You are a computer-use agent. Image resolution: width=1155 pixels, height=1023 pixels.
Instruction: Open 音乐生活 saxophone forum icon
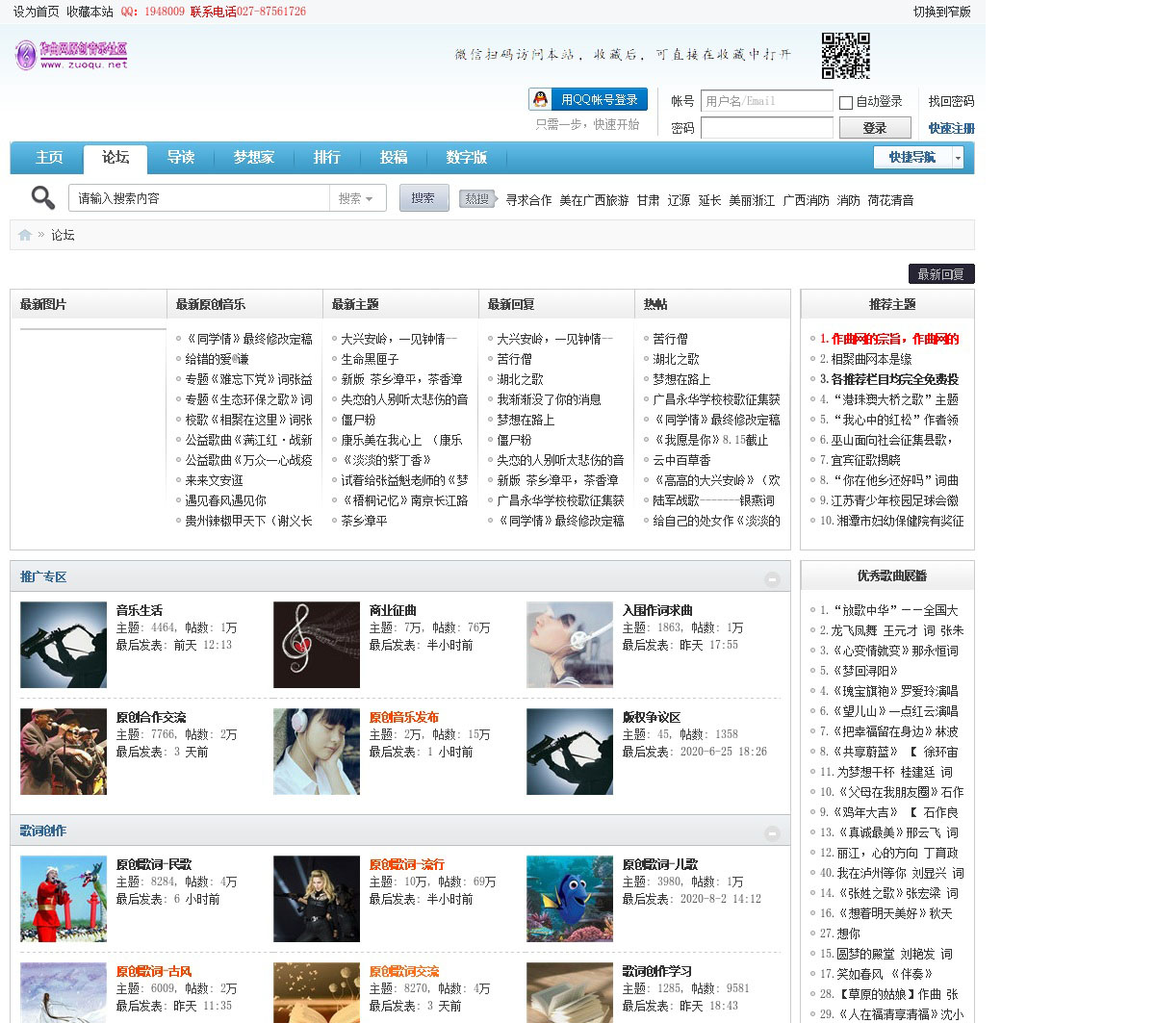coord(64,645)
